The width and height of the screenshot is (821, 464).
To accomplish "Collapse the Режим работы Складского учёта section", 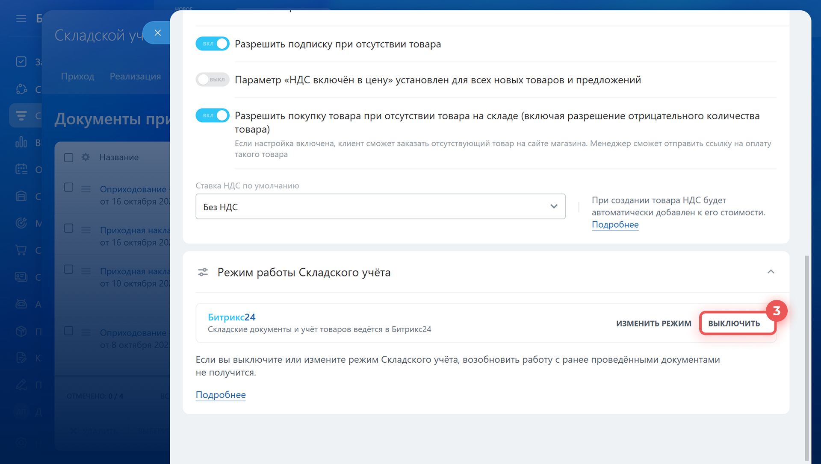I will (x=771, y=272).
